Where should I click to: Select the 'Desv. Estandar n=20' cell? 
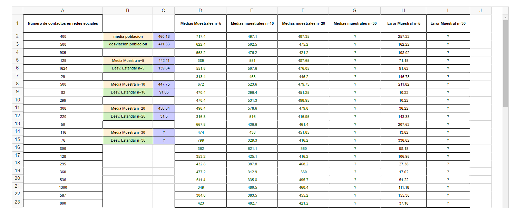[x=128, y=116]
